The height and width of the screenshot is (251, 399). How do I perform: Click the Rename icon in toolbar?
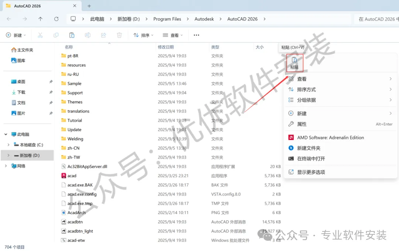88,35
